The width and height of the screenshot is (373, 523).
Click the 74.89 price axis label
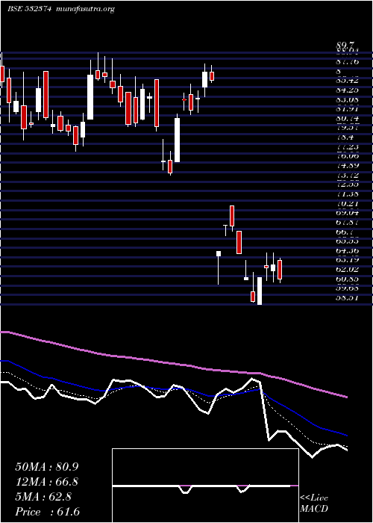click(347, 166)
